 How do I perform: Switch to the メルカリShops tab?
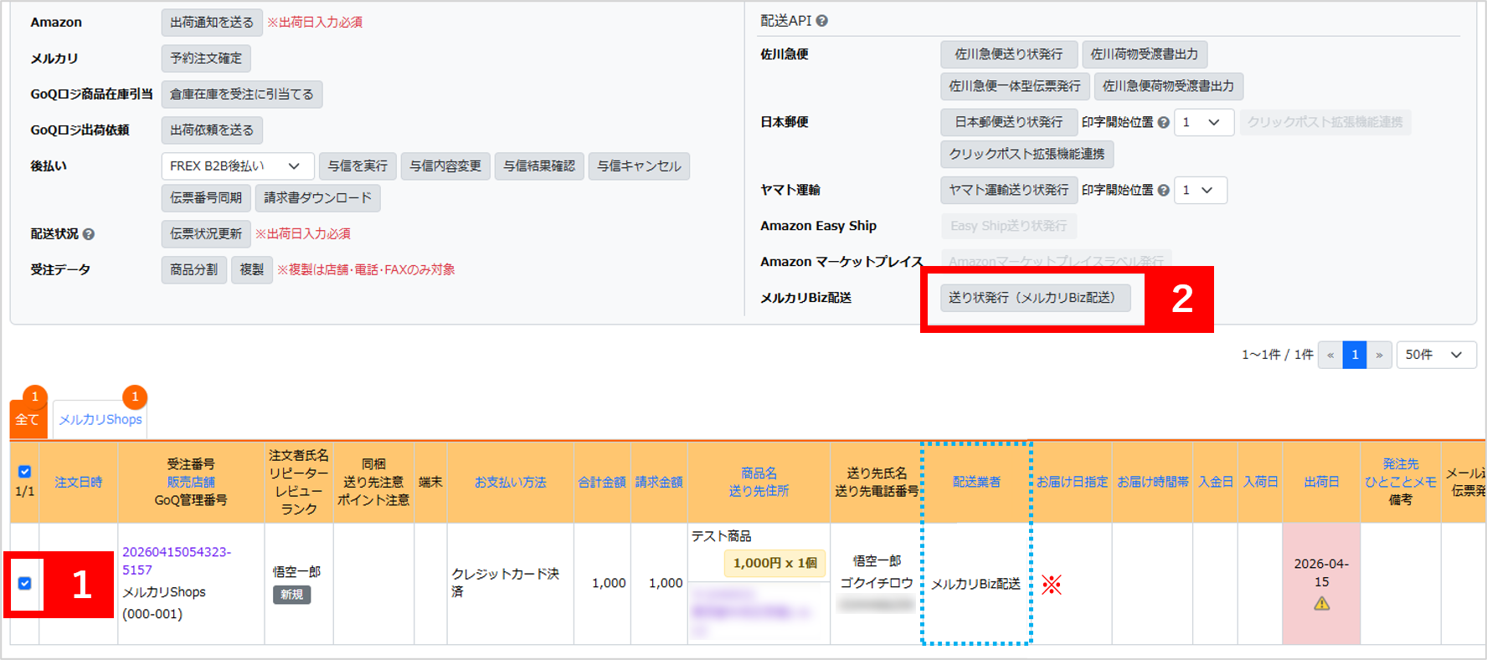(100, 419)
